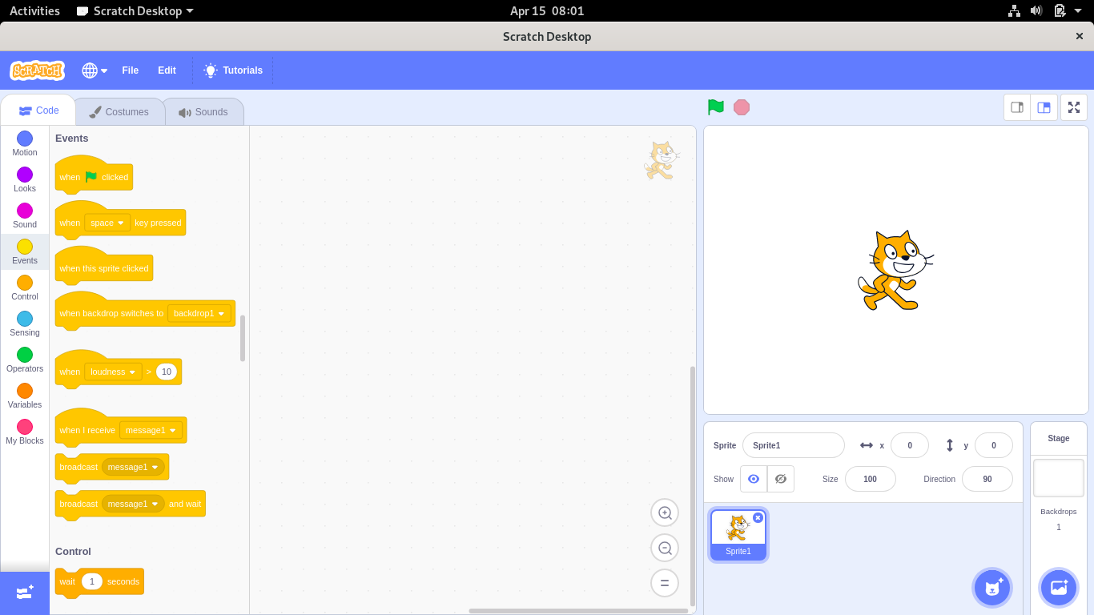Open the Edit menu
1094x615 pixels.
tap(167, 70)
